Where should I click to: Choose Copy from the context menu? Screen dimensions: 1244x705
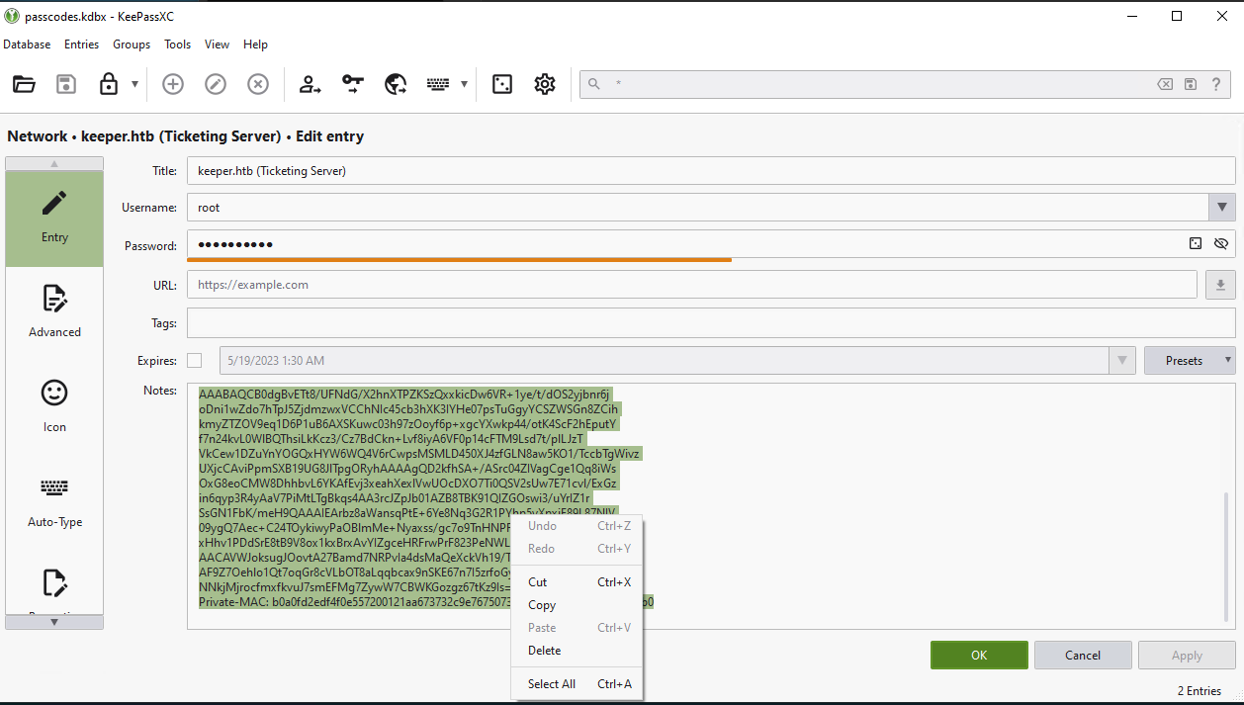pyautogui.click(x=542, y=605)
